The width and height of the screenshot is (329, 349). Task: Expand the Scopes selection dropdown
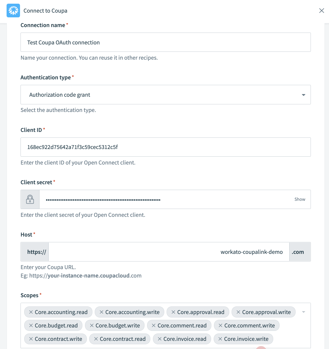tap(303, 312)
